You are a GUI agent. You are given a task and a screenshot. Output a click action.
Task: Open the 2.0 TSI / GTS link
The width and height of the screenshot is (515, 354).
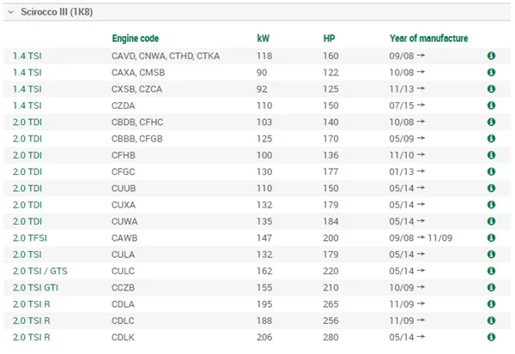coord(40,271)
